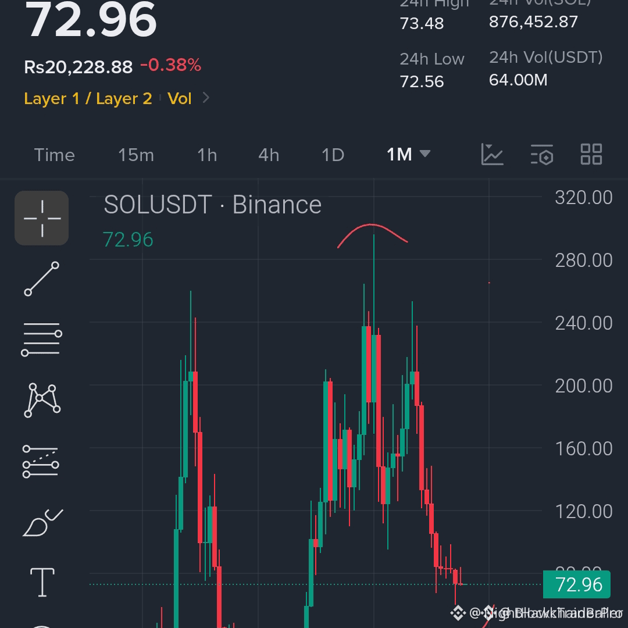628x628 pixels.
Task: Open the Layer 1 / Layer 2 tag
Action: [x=88, y=98]
